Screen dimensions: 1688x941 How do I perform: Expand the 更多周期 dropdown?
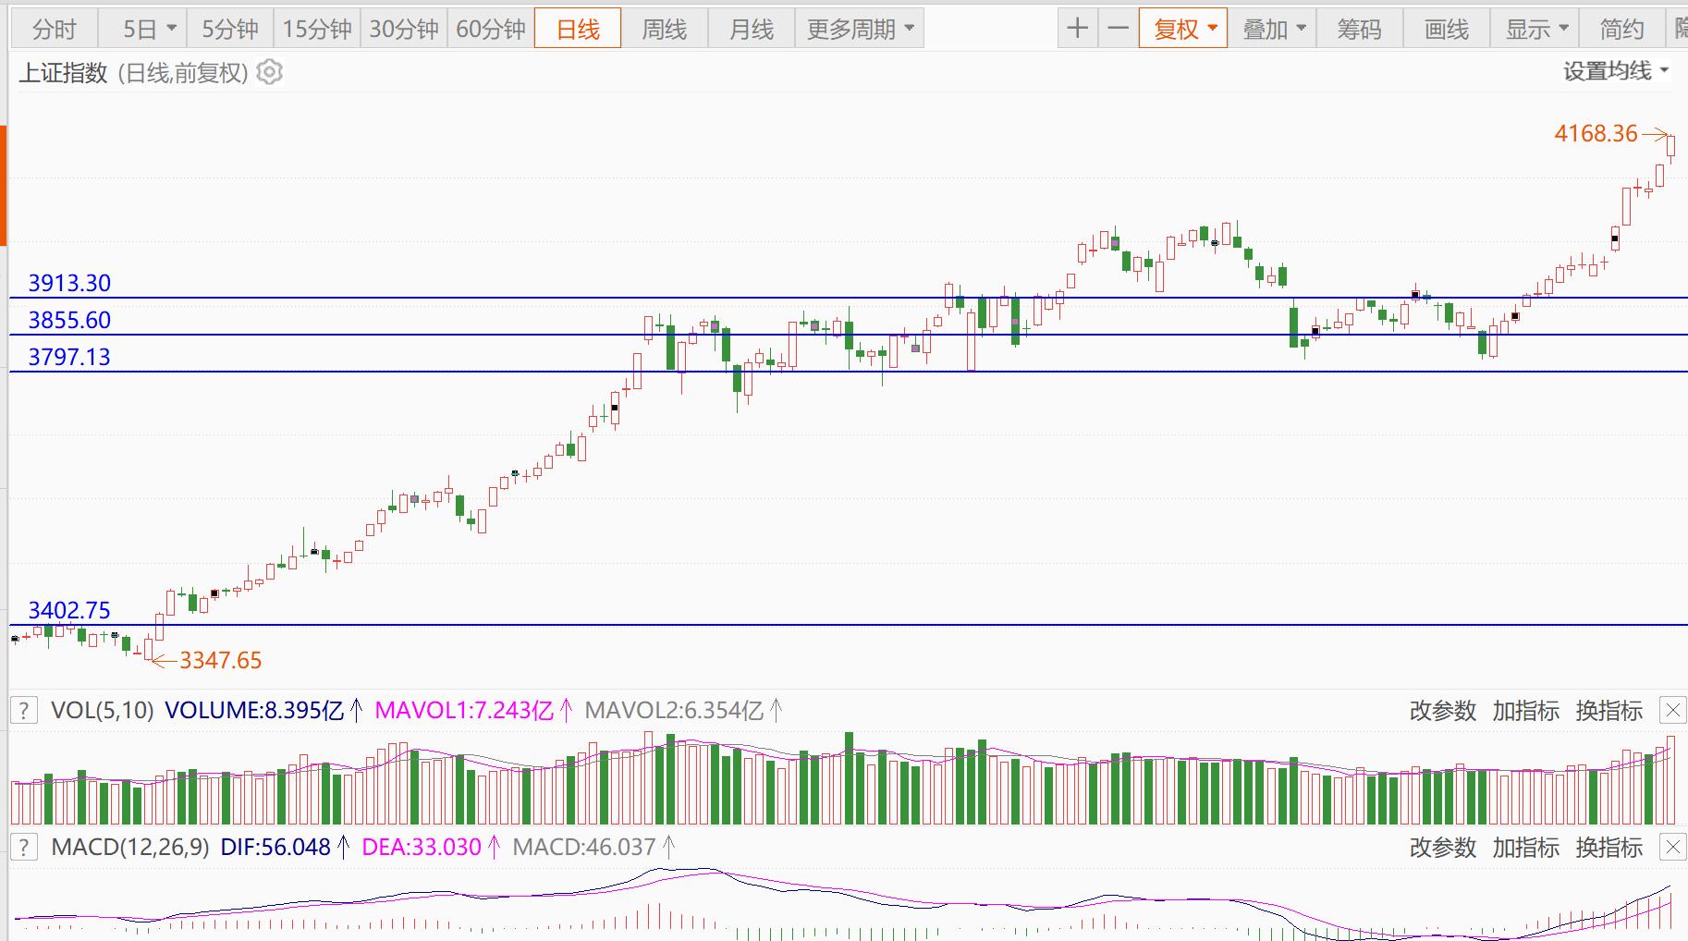(x=910, y=30)
